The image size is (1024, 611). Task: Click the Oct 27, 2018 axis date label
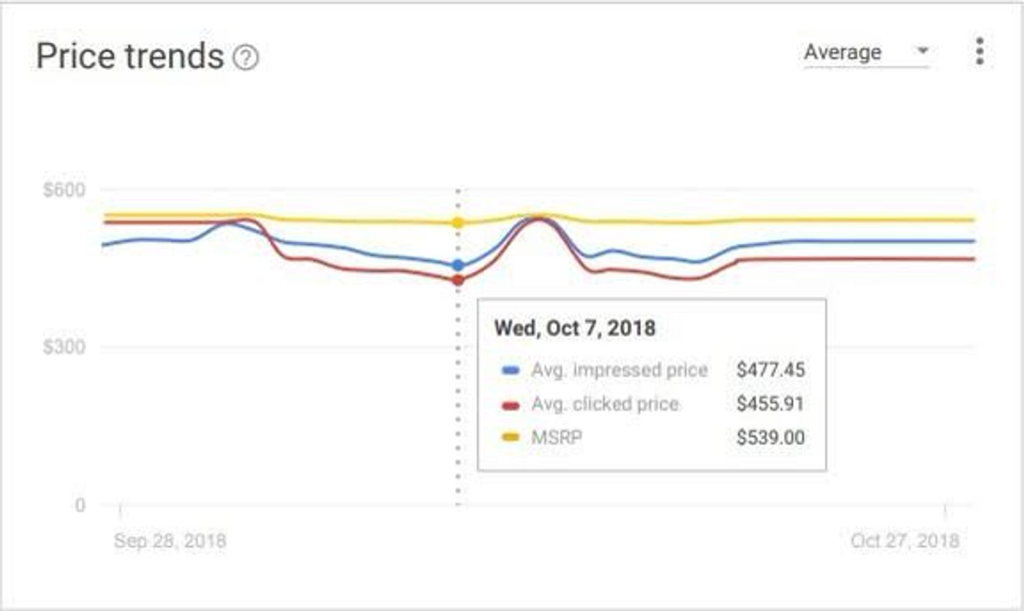pos(905,541)
